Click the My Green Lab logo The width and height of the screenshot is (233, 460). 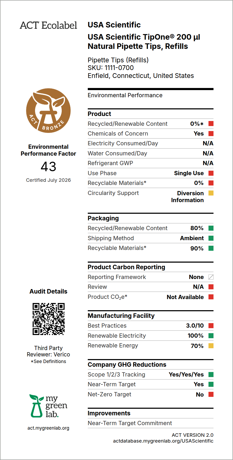coord(48,406)
